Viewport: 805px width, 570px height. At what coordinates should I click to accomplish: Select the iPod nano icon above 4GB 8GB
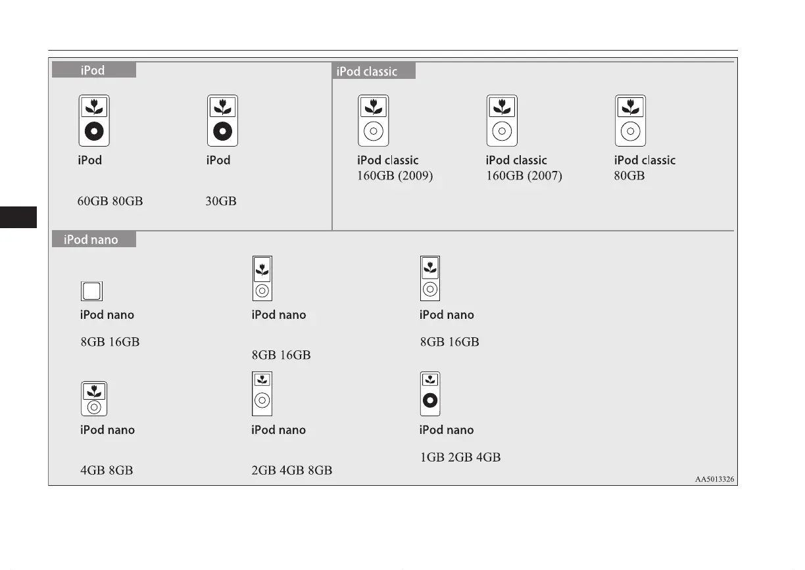(95, 398)
